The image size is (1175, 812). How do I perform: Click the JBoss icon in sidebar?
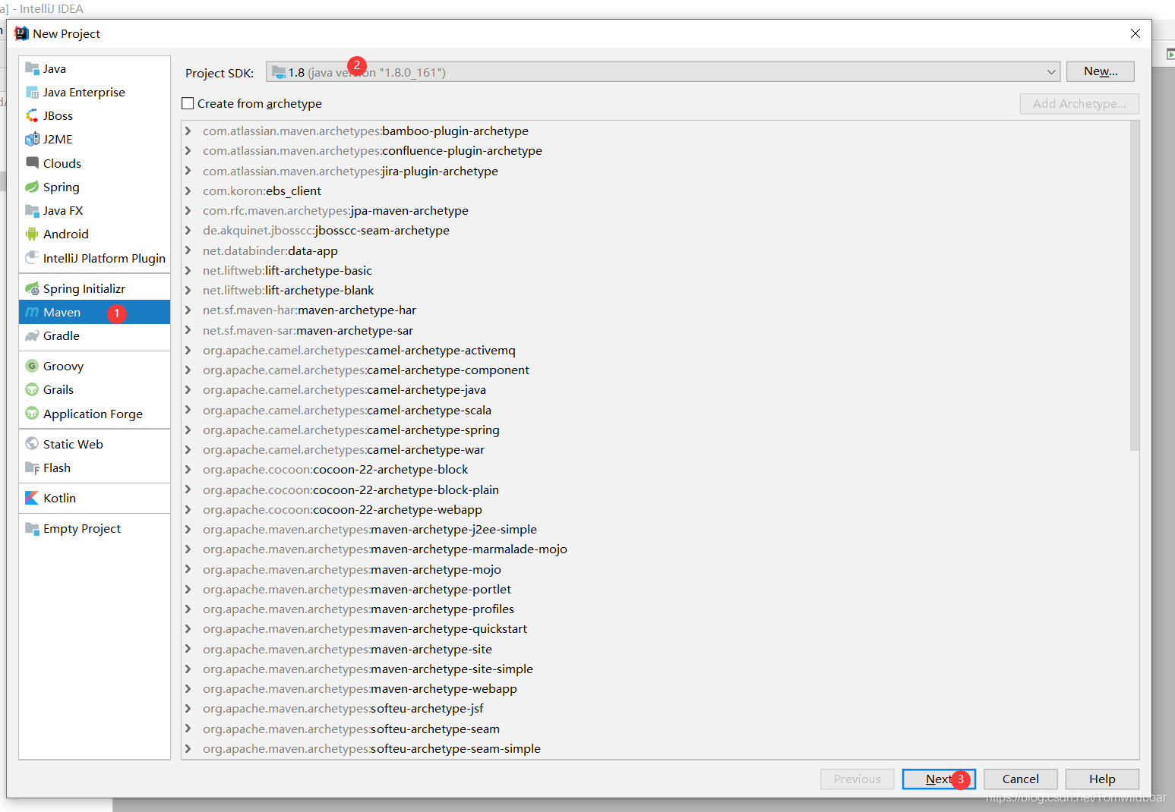32,115
